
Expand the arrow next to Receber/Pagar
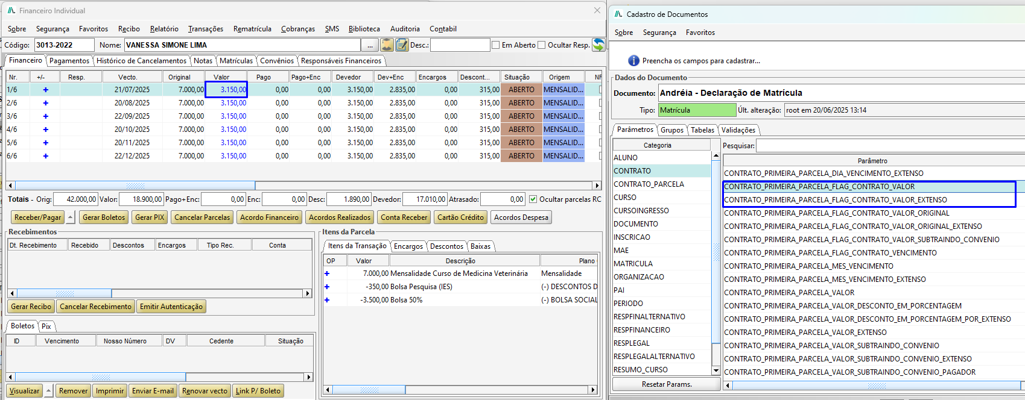(71, 217)
